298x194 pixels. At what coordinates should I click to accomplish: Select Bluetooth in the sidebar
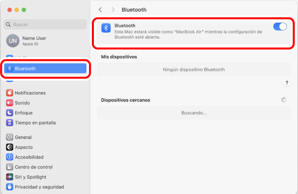click(45, 68)
